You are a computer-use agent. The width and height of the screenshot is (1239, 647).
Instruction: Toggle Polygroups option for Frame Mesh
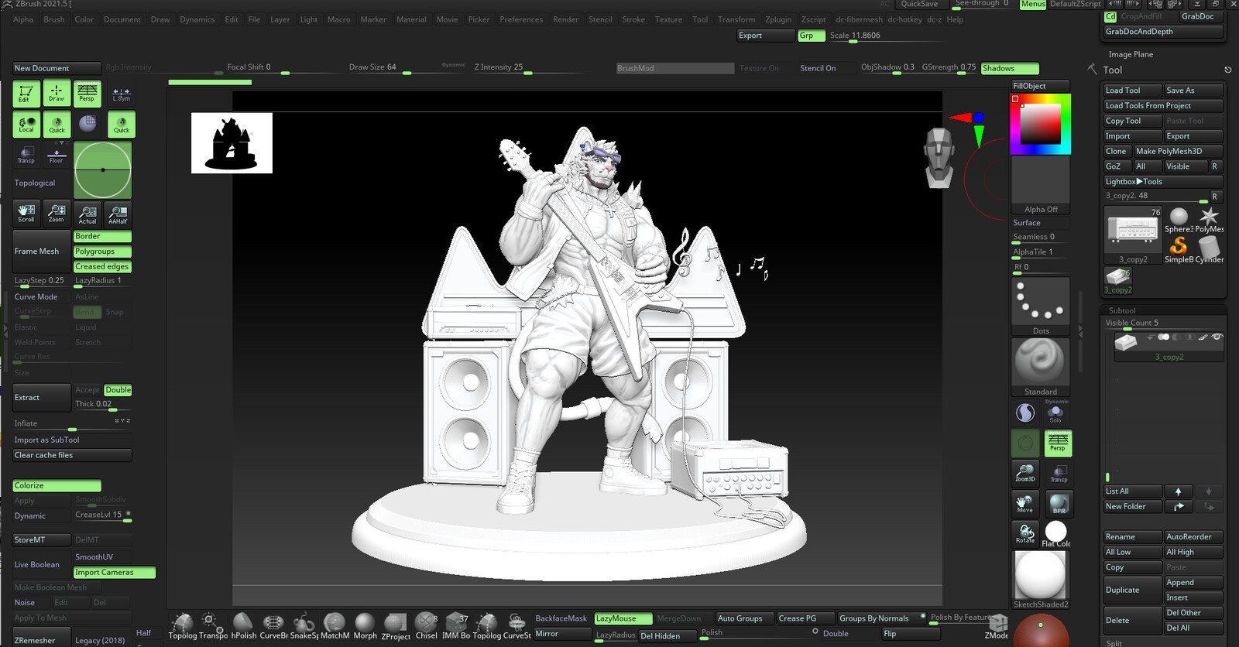coord(102,252)
